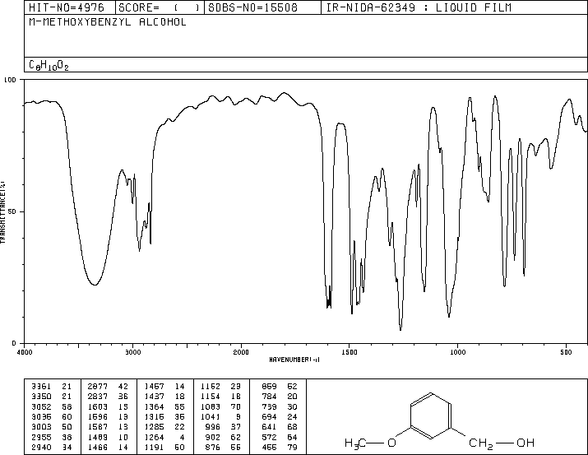Select peak table entry 1285
The image size is (588, 455).
click(x=154, y=427)
